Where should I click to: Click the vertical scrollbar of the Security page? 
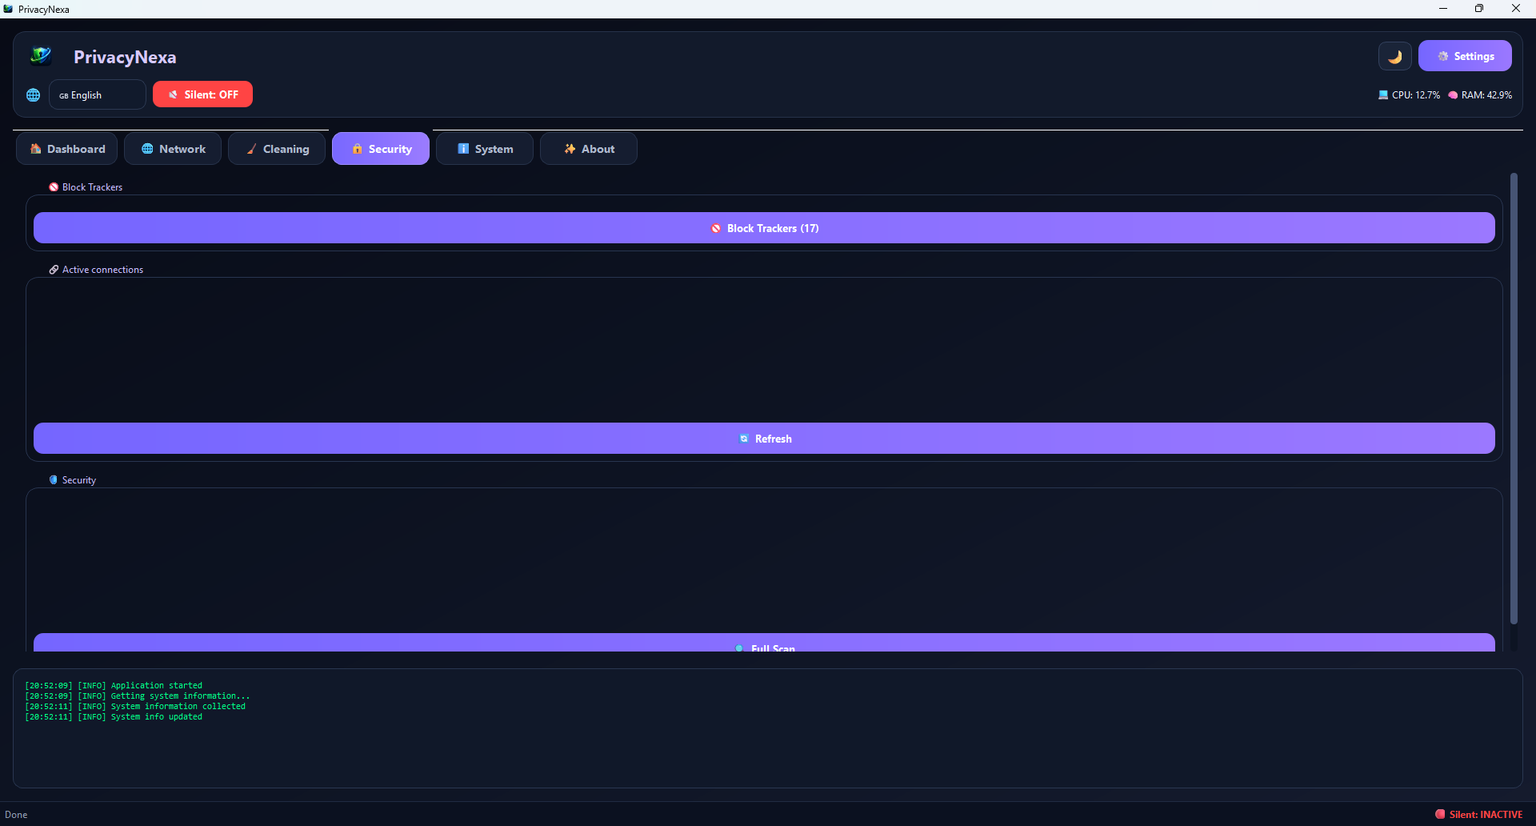tap(1514, 399)
